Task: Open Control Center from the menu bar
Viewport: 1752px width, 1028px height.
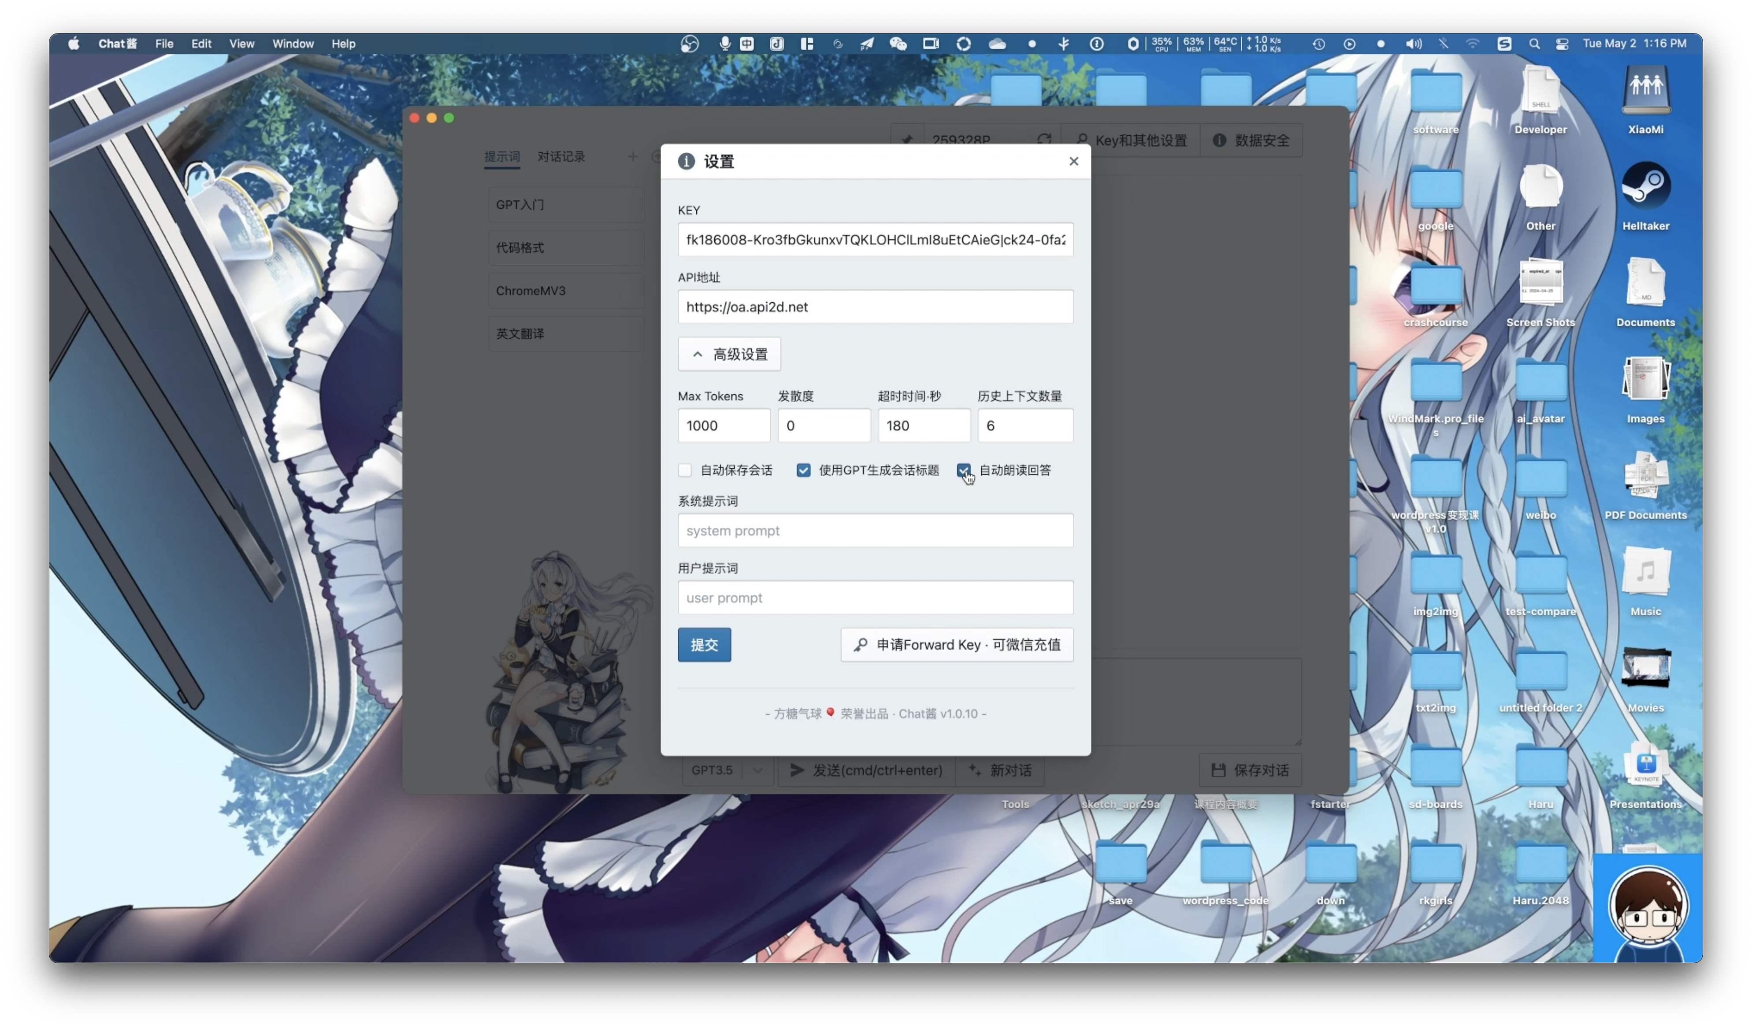Action: (x=1562, y=44)
